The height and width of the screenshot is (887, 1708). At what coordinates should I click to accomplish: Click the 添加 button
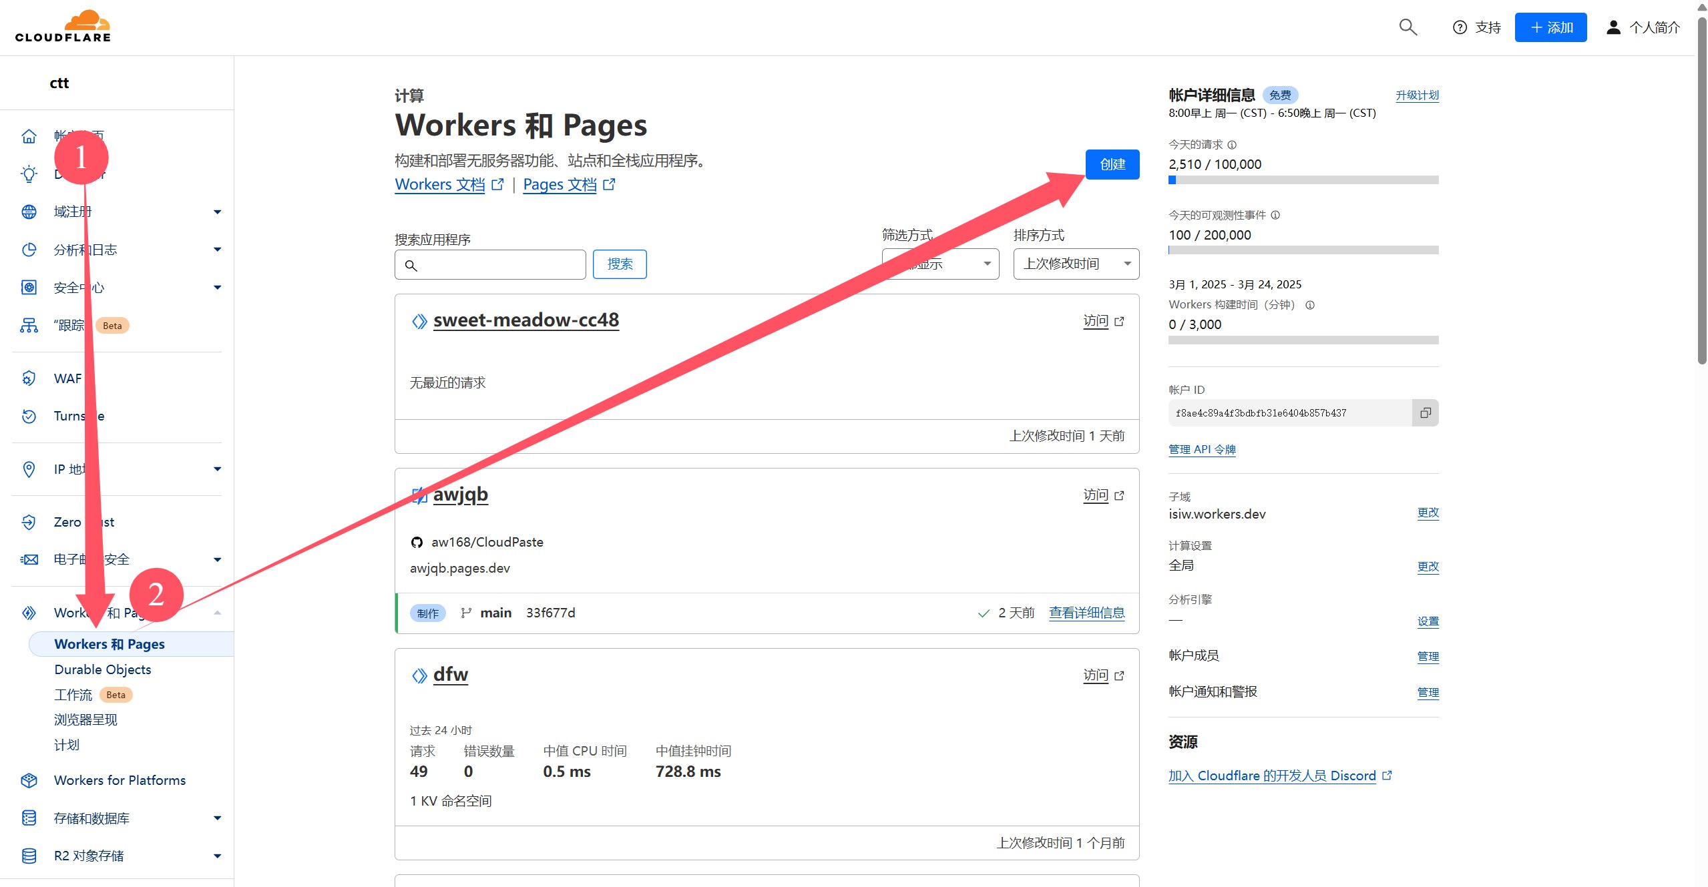point(1550,27)
